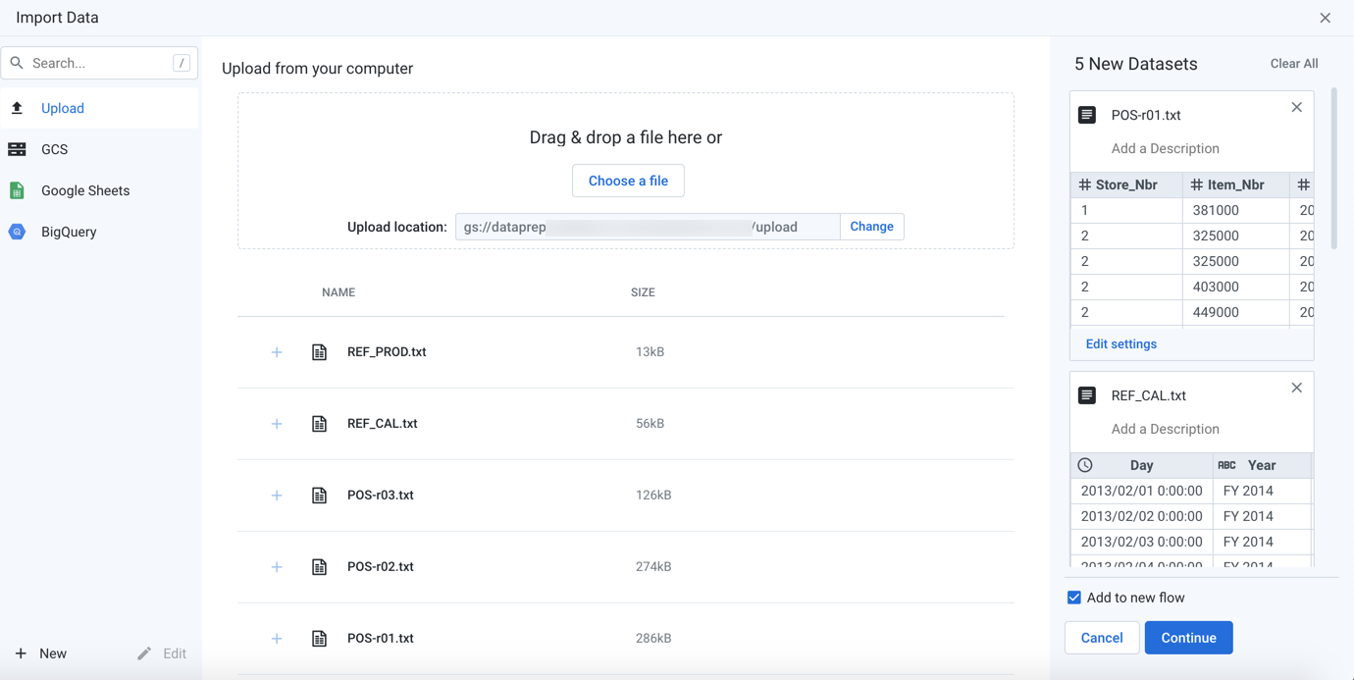Click the Search input field
This screenshot has width=1354, height=680.
tap(98, 64)
